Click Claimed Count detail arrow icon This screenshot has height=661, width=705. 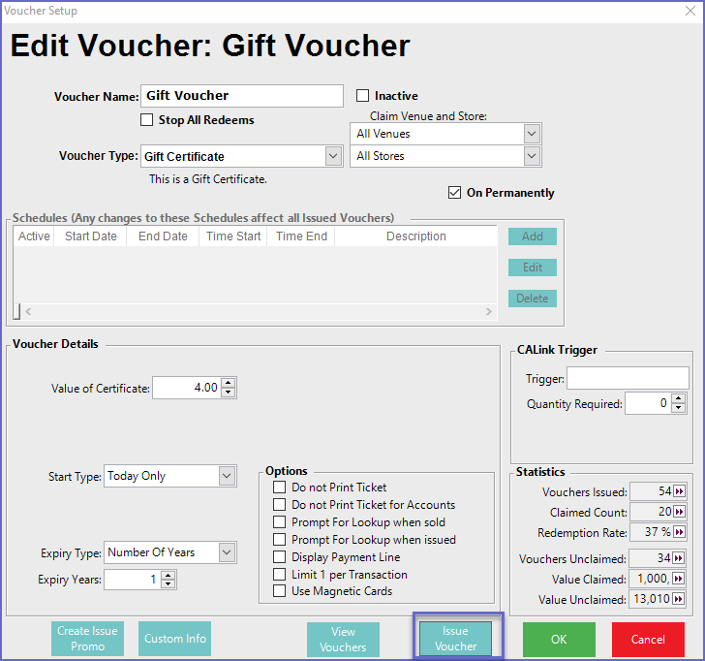pos(679,513)
